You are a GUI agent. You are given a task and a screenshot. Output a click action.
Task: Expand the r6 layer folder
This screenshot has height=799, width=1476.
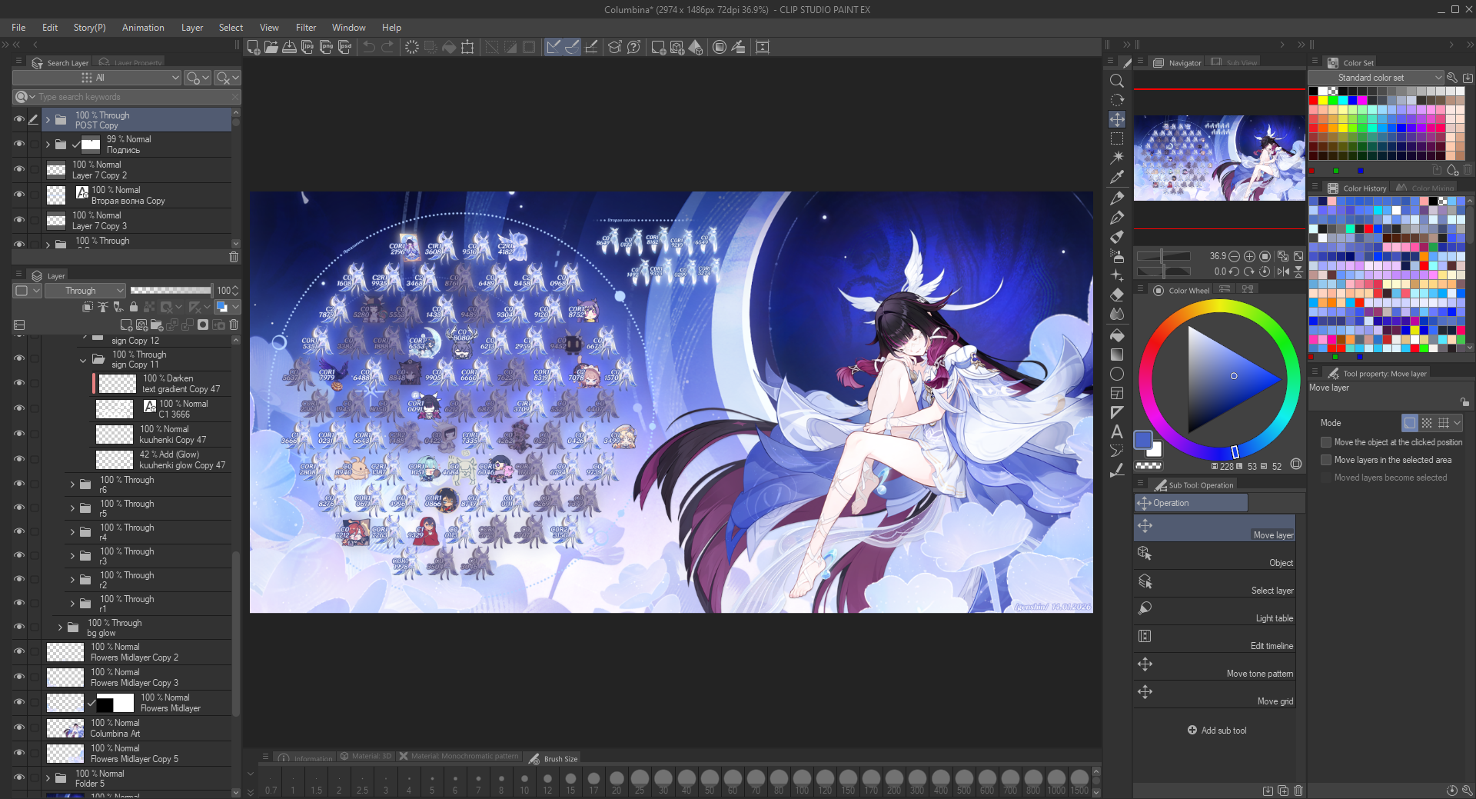(x=72, y=484)
